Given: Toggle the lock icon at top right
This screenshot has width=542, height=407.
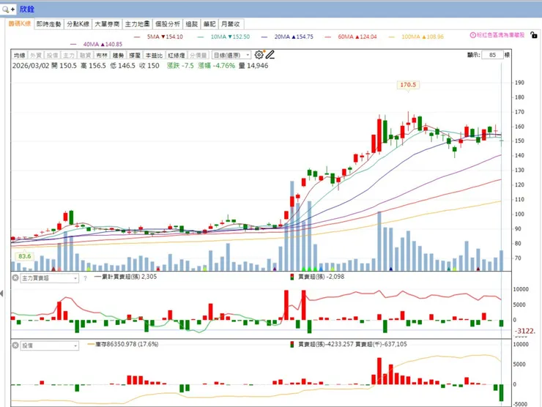Looking at the screenshot, I should (534, 35).
